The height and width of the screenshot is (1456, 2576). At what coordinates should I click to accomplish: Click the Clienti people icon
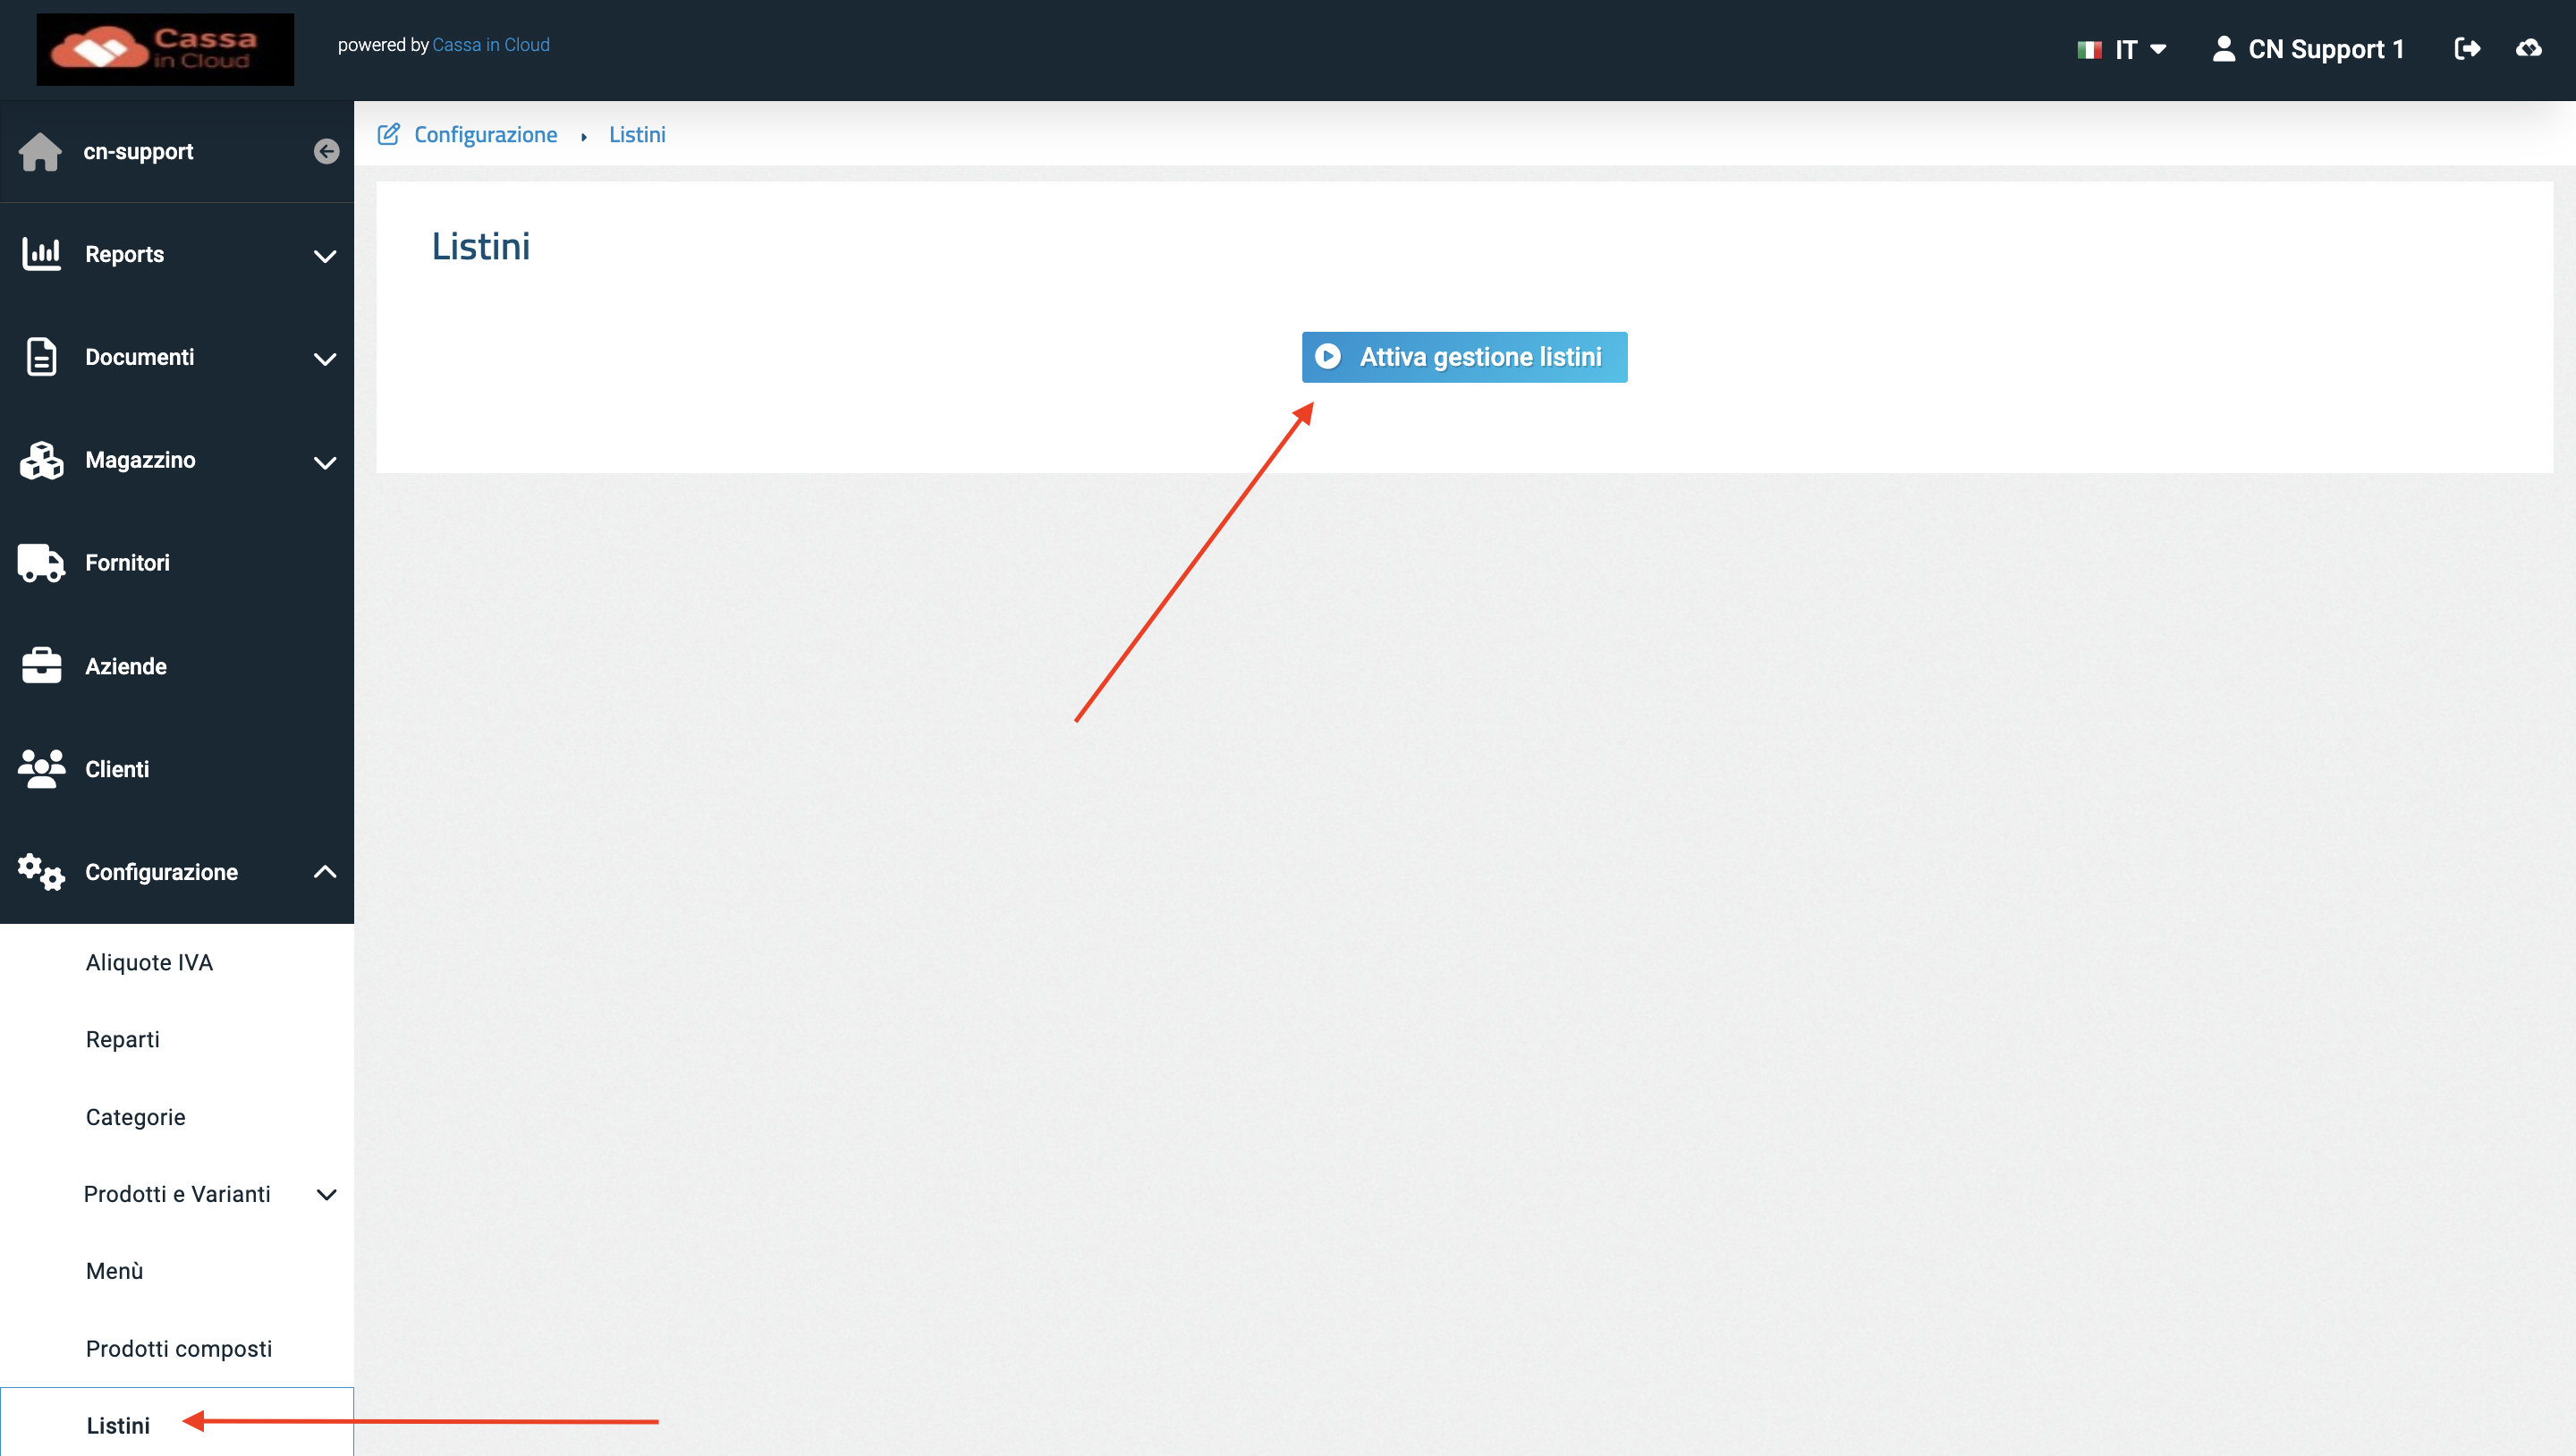pyautogui.click(x=41, y=769)
